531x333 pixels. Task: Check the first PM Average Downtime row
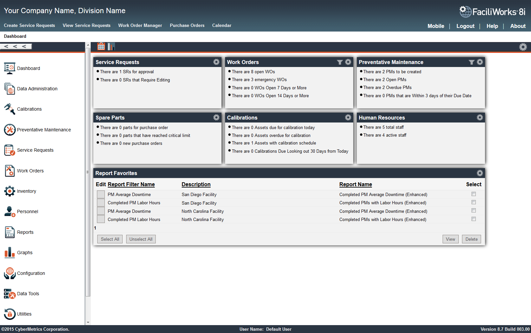coord(473,194)
